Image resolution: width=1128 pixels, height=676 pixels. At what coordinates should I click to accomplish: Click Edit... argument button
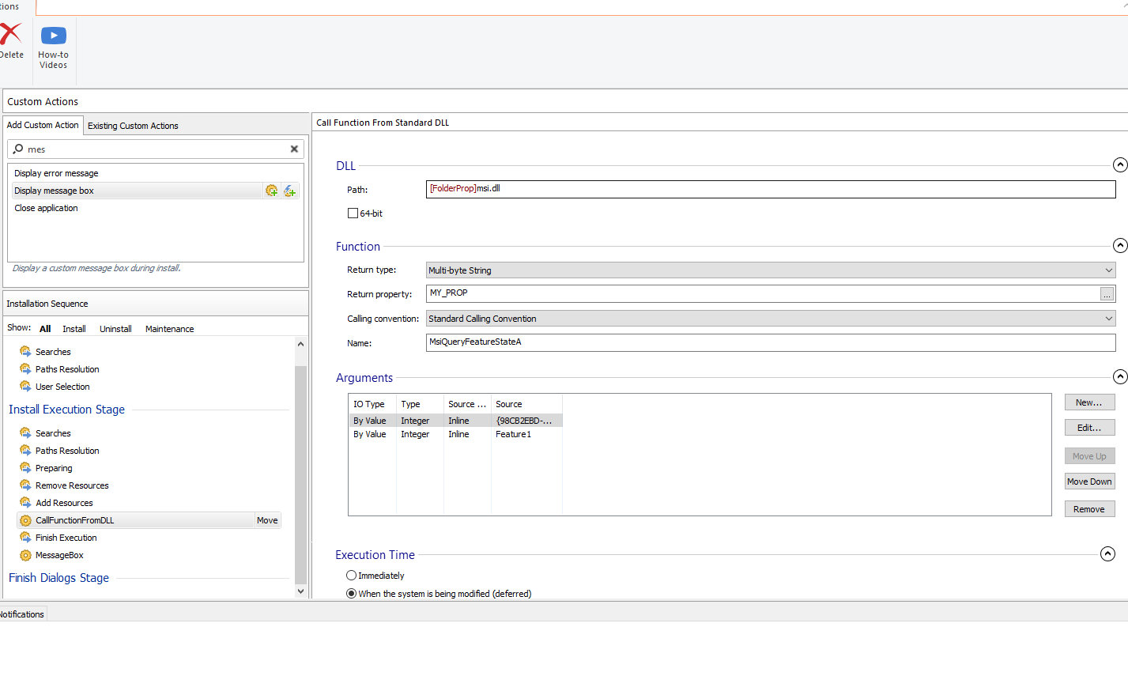[x=1089, y=428]
